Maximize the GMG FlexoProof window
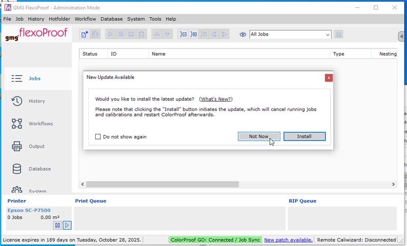 click(376, 8)
